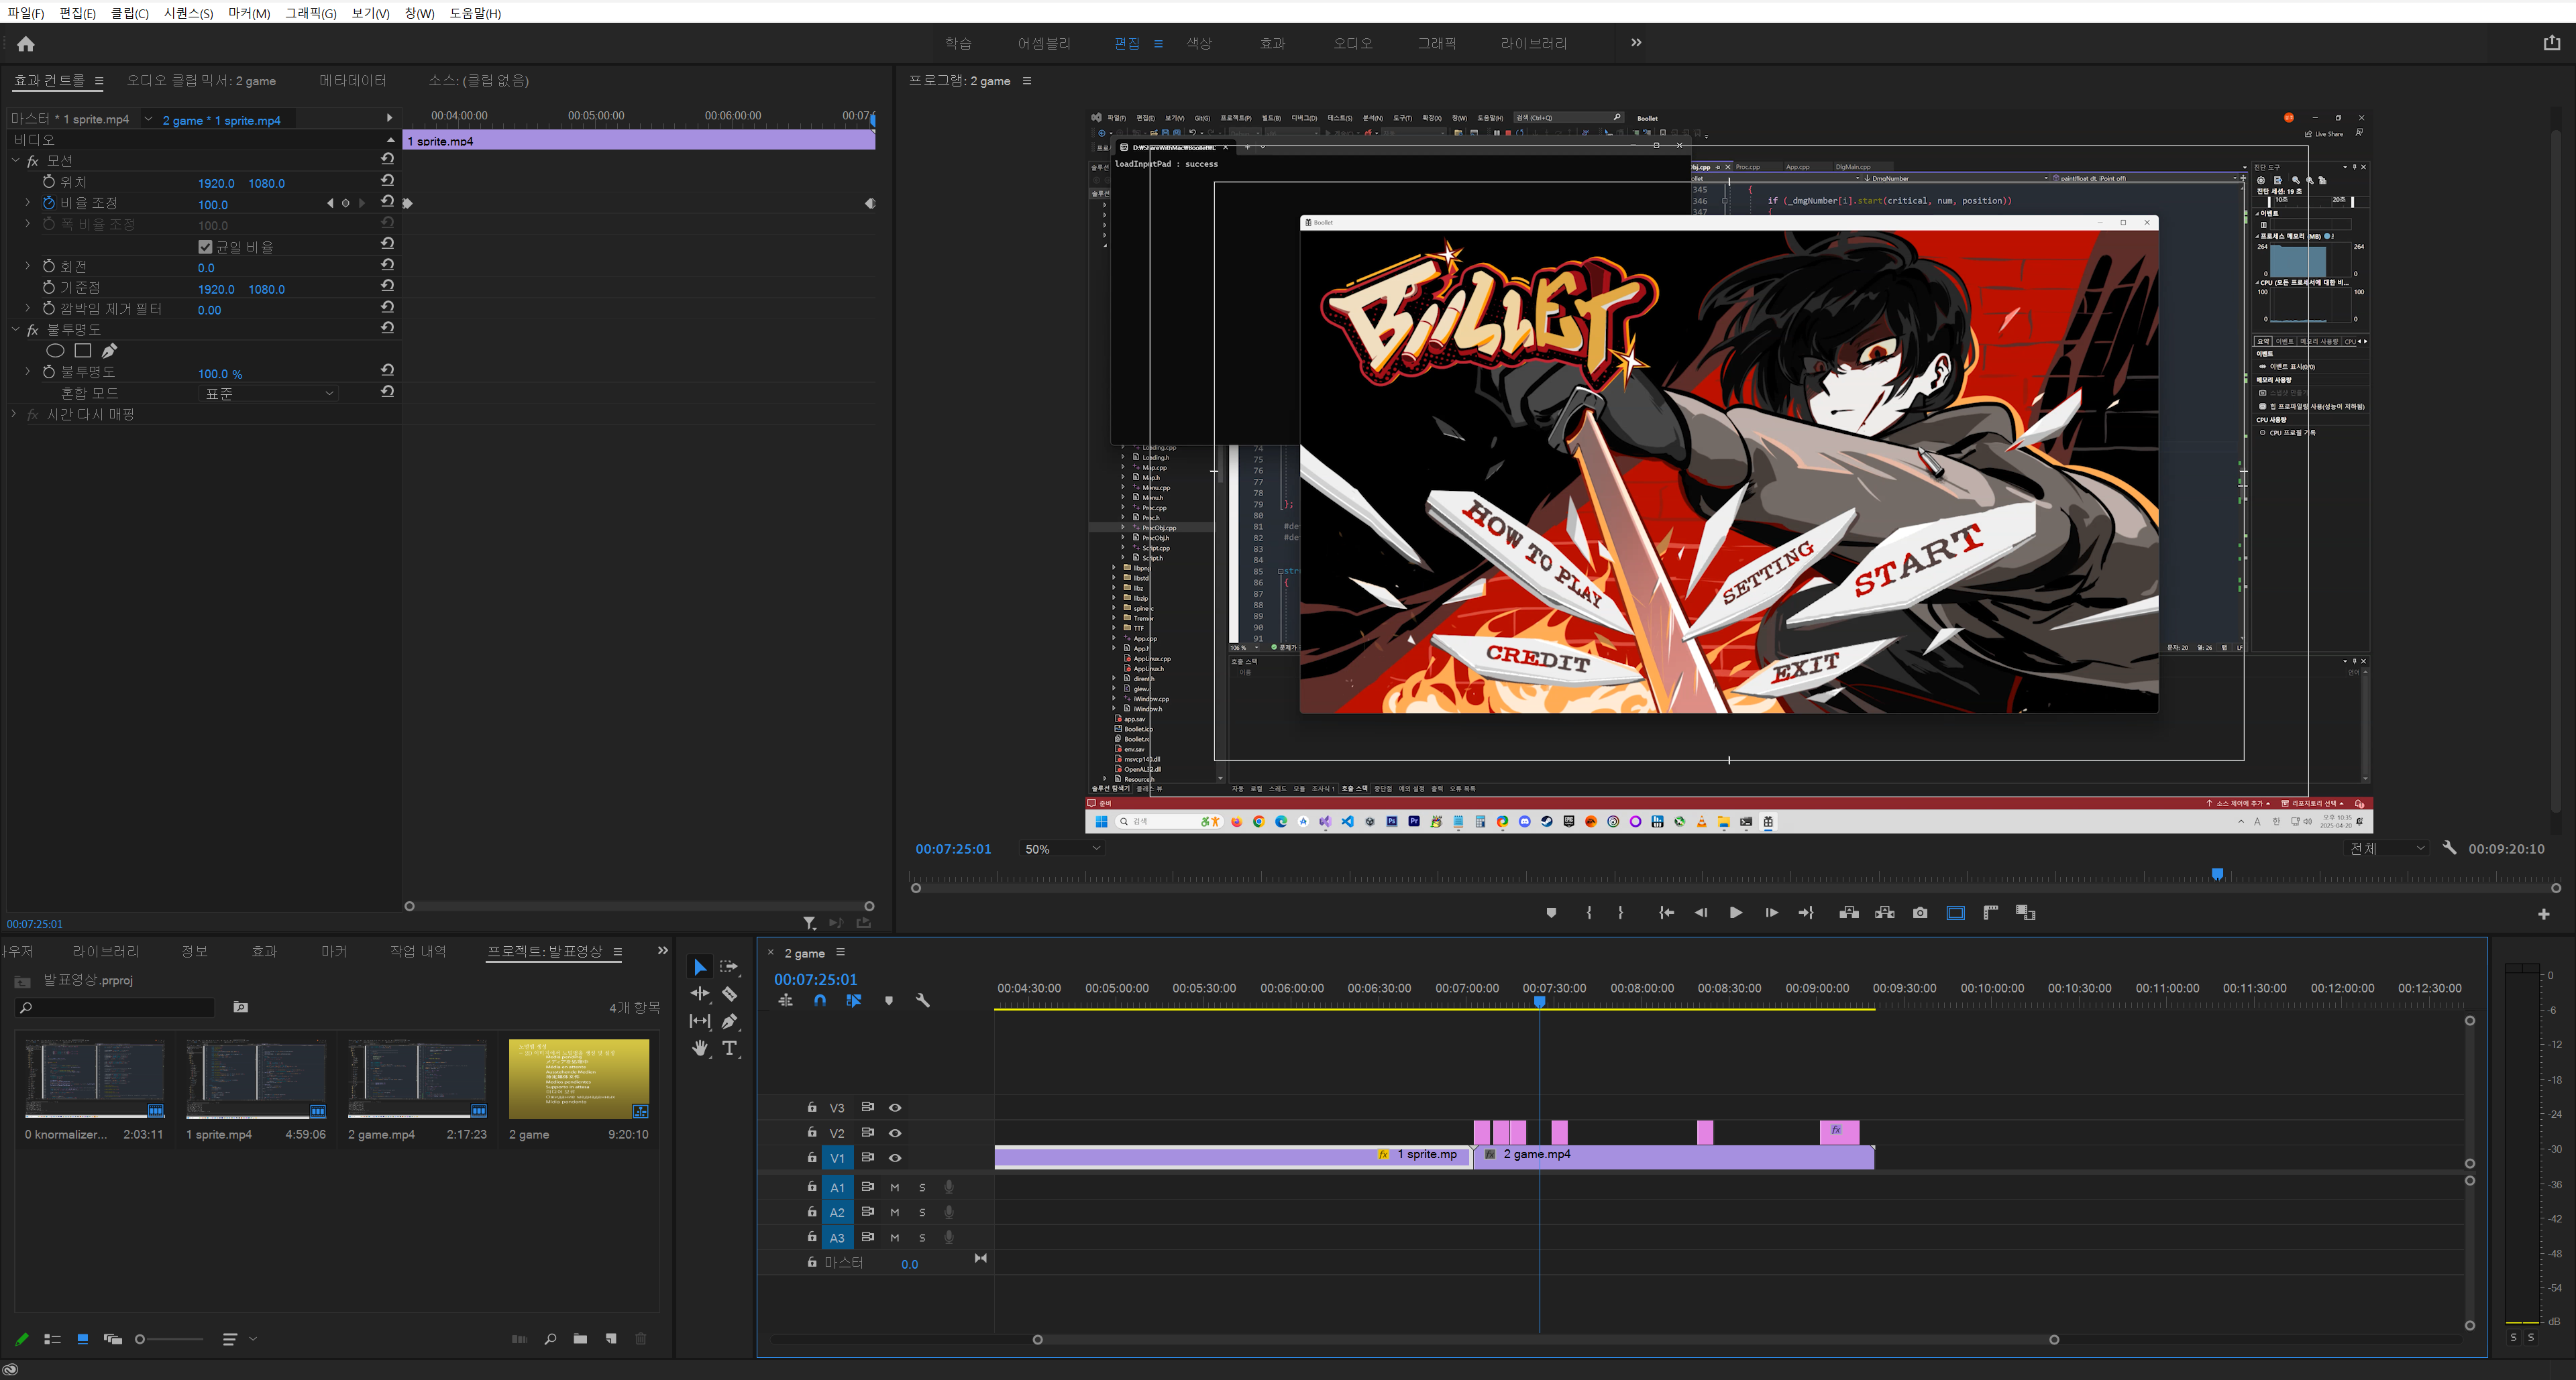Open the 50% zoom level dropdown
Image resolution: width=2576 pixels, height=1380 pixels.
point(1062,848)
